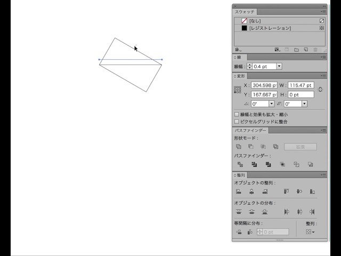Align objects horizontal center

point(251,191)
